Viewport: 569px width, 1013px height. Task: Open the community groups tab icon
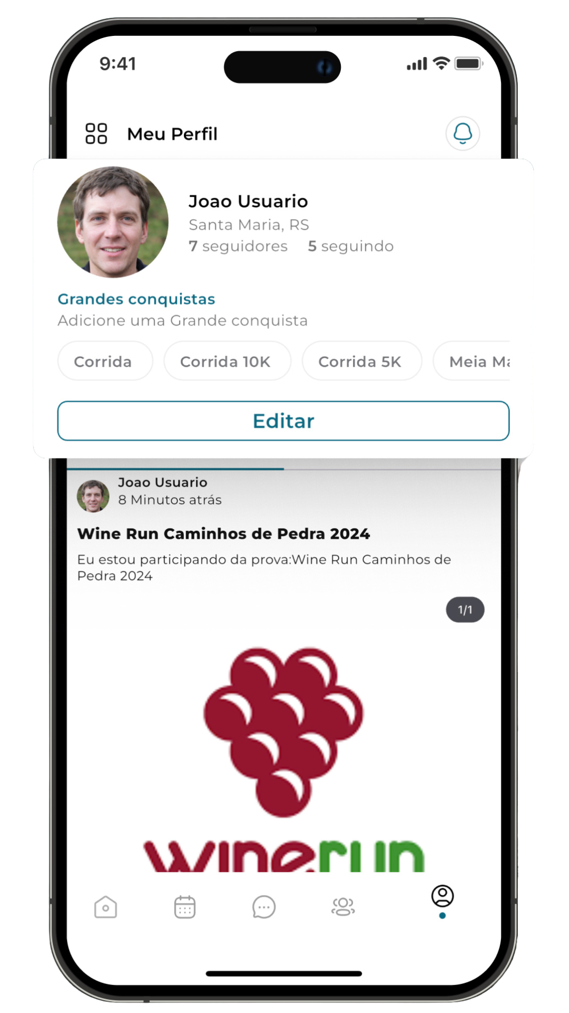pyautogui.click(x=343, y=907)
